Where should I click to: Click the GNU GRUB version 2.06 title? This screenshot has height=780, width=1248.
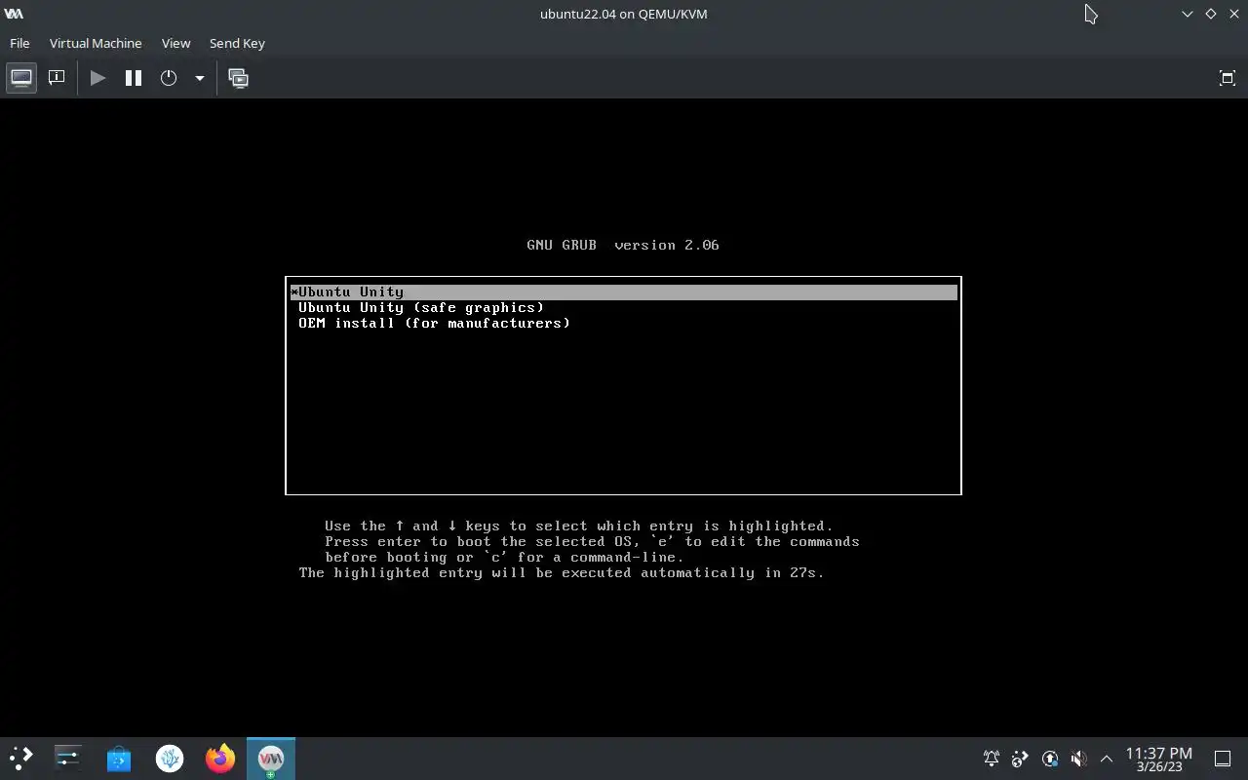(x=623, y=245)
